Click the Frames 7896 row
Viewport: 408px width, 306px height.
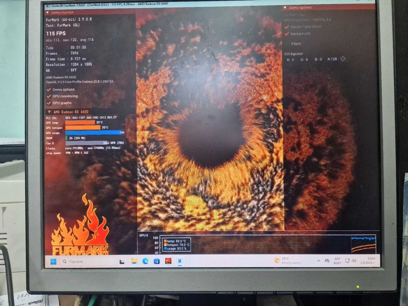tap(62, 53)
